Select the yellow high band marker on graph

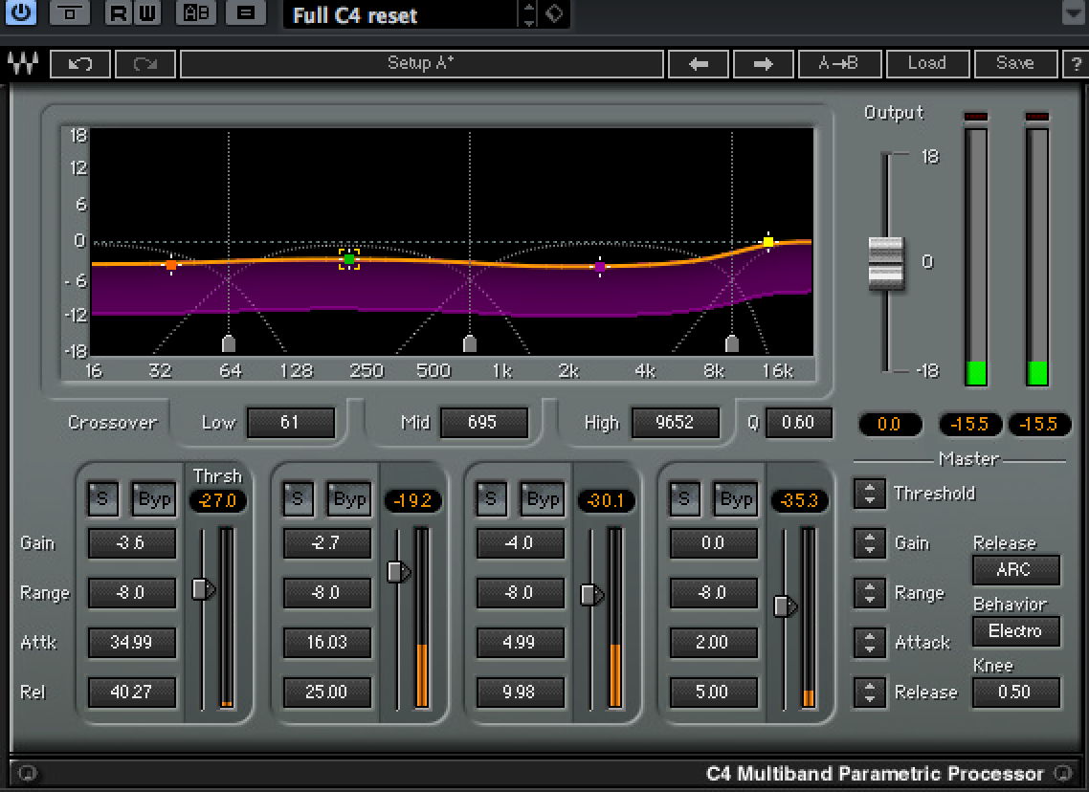(768, 242)
